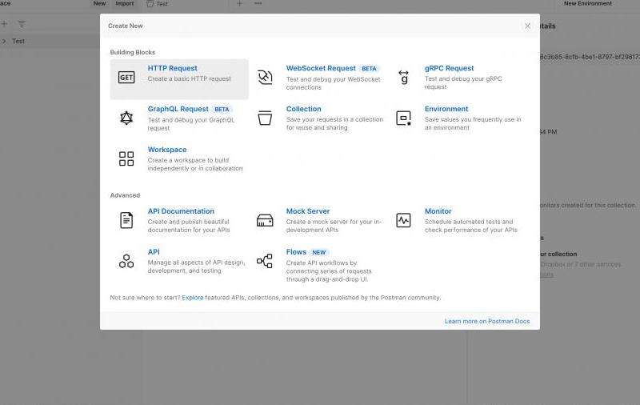Click the filter icon in sidebar

pyautogui.click(x=22, y=24)
